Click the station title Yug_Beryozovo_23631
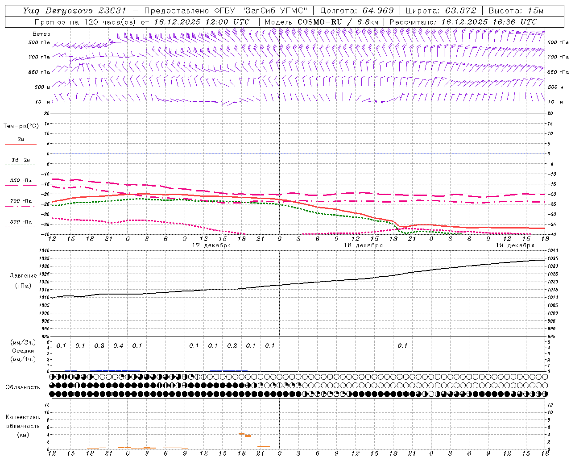 point(74,11)
